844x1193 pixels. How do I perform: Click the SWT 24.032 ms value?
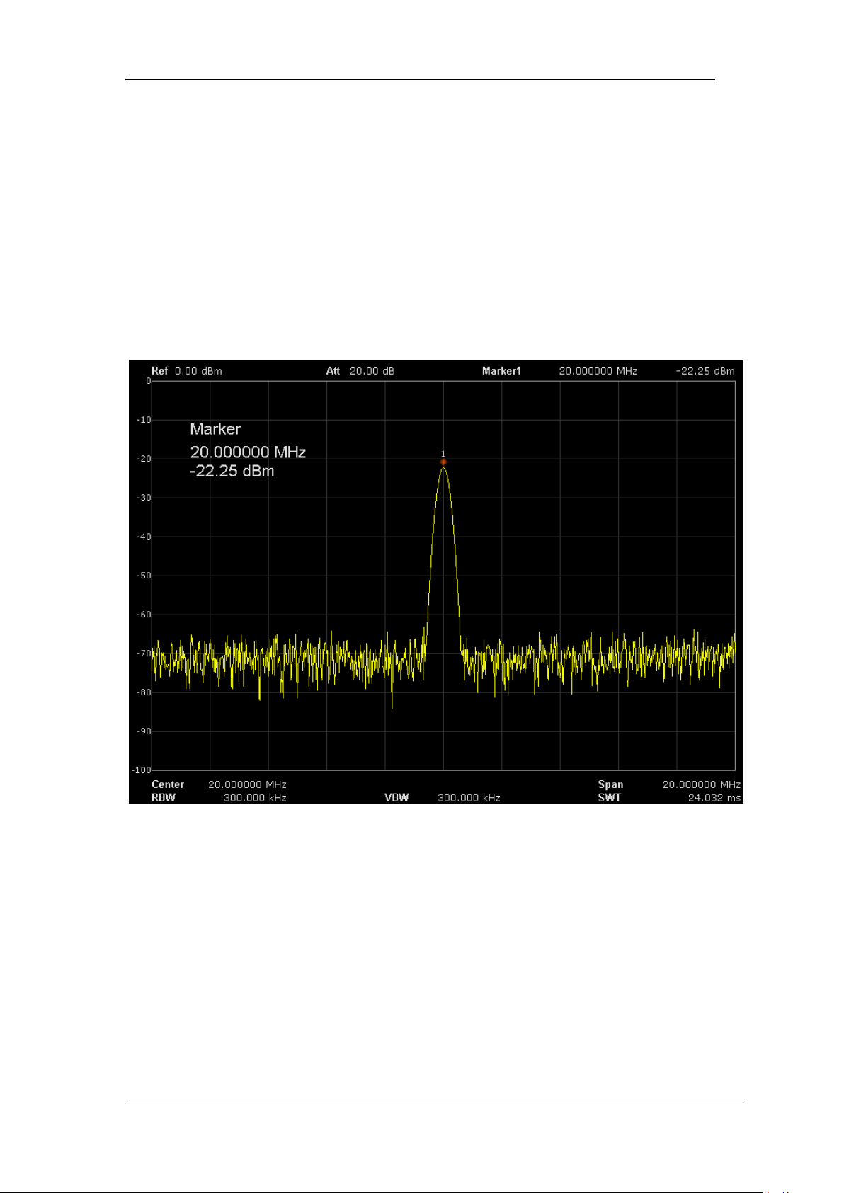(x=714, y=798)
